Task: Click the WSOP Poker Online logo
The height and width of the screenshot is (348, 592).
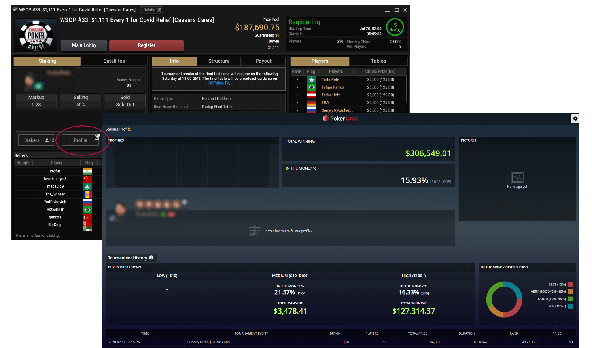Action: tap(36, 36)
